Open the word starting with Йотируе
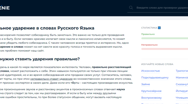The image size is (188, 104). click(x=182, y=91)
